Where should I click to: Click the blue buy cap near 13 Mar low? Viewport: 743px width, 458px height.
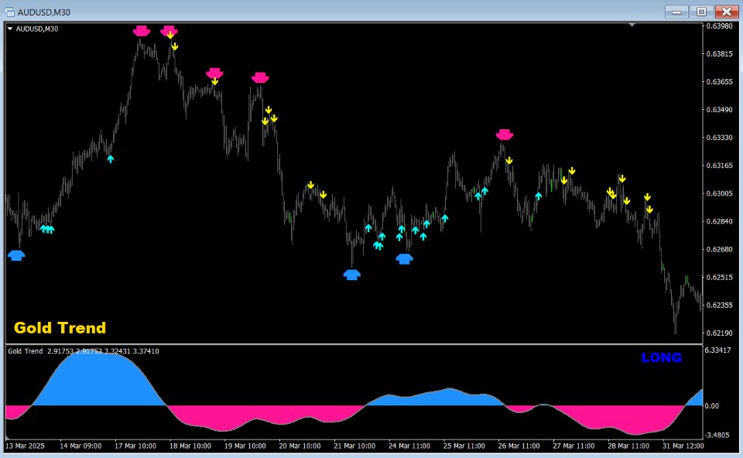pyautogui.click(x=15, y=255)
